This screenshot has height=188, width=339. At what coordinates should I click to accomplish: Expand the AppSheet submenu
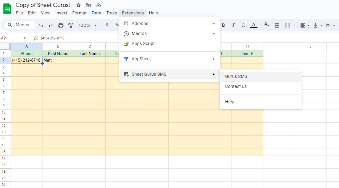click(x=169, y=59)
